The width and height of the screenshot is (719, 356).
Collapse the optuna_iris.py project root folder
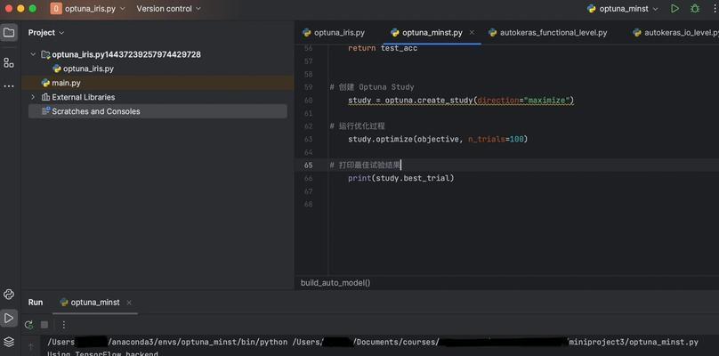point(33,54)
